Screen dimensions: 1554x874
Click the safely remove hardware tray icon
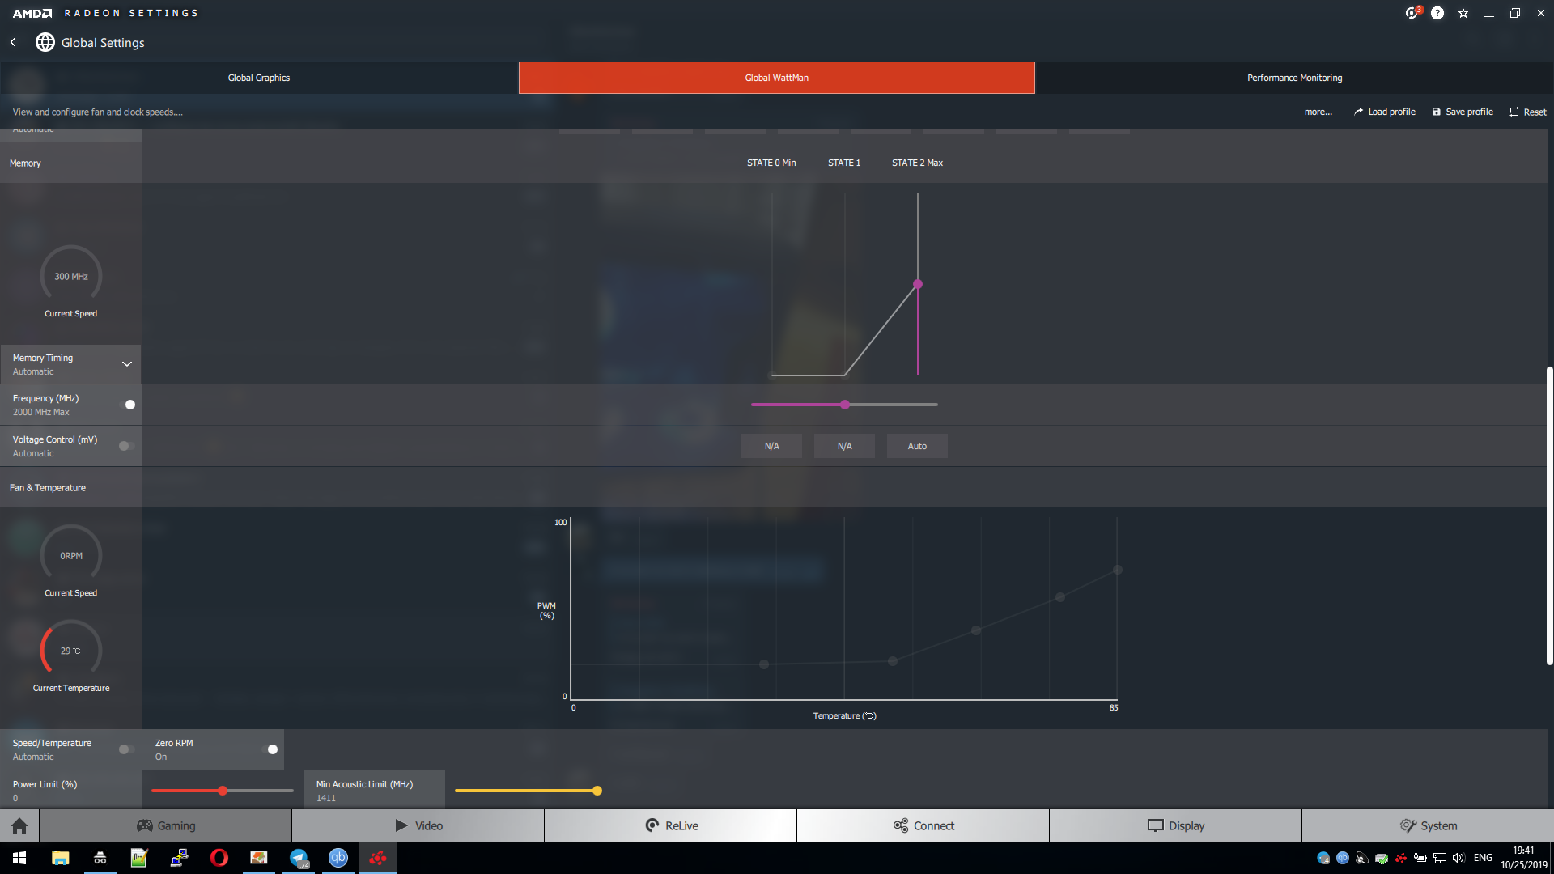[1382, 858]
